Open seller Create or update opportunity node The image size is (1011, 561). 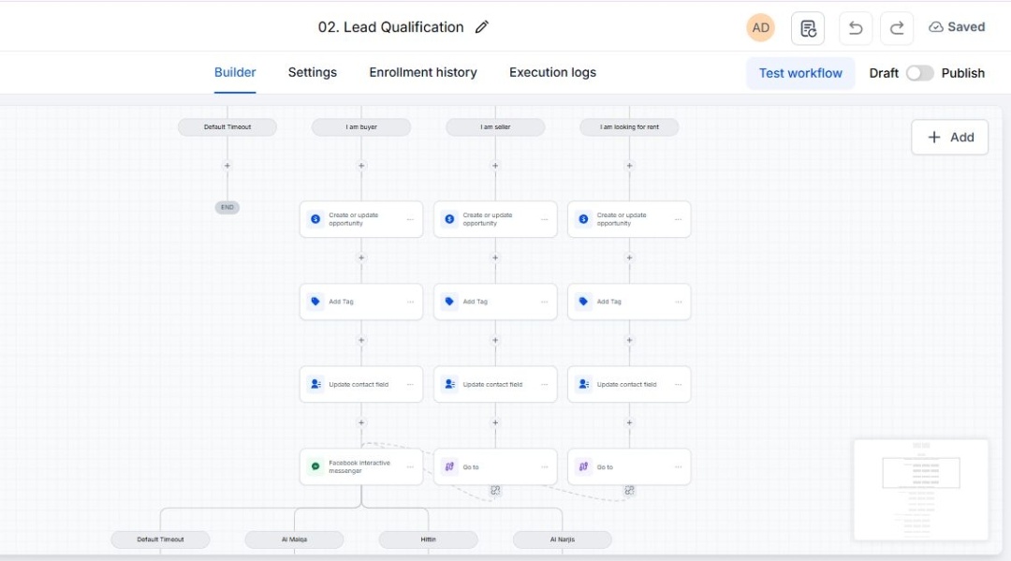(495, 219)
